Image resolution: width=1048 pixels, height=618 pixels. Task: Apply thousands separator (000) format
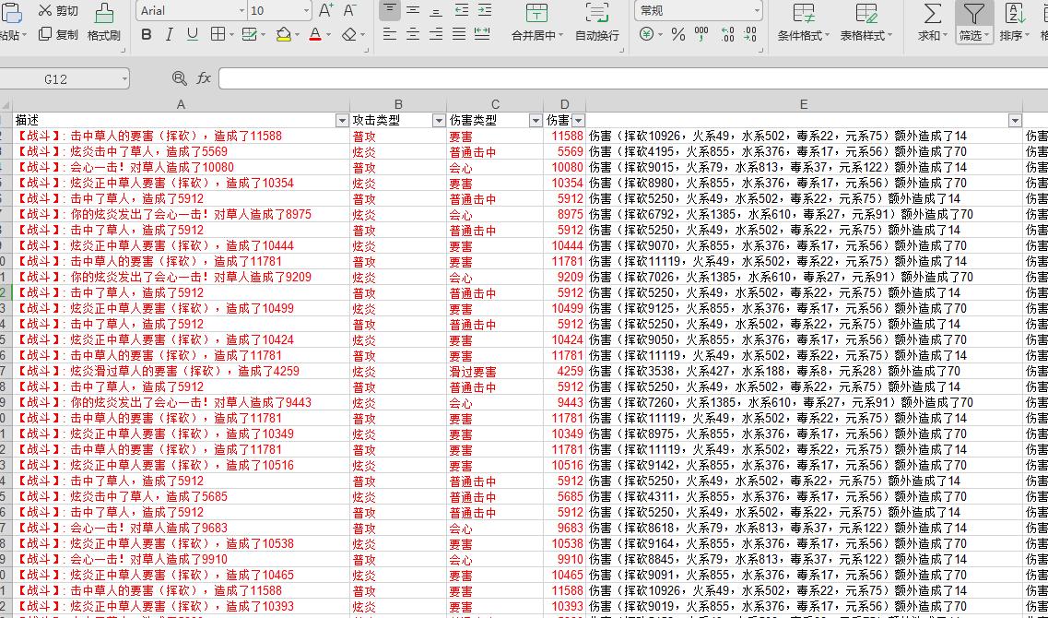(701, 34)
